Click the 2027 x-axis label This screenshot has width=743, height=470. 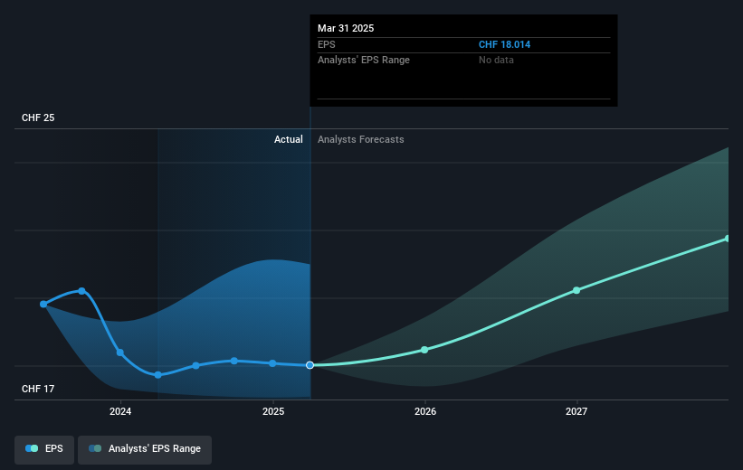[x=576, y=412]
